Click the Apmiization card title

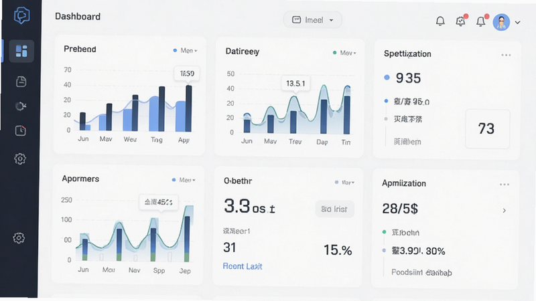click(404, 183)
